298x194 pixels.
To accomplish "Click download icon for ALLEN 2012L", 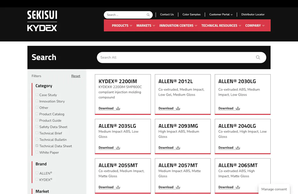I will [x=178, y=108].
